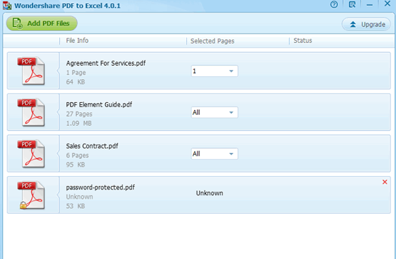Click the 27 Pages label

click(x=79, y=114)
